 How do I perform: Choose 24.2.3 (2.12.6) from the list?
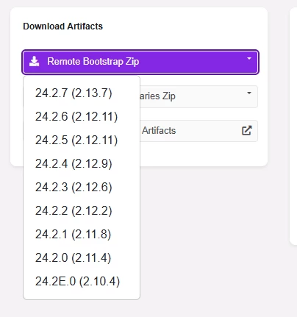(74, 188)
